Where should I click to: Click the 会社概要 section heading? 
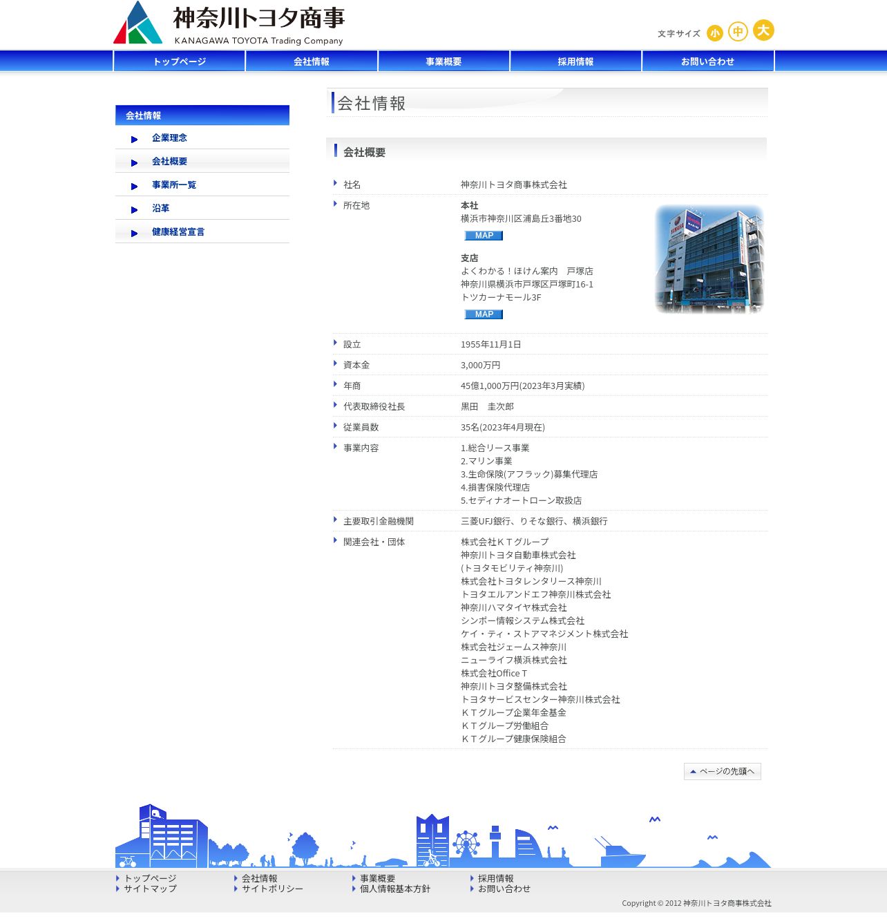pyautogui.click(x=364, y=153)
